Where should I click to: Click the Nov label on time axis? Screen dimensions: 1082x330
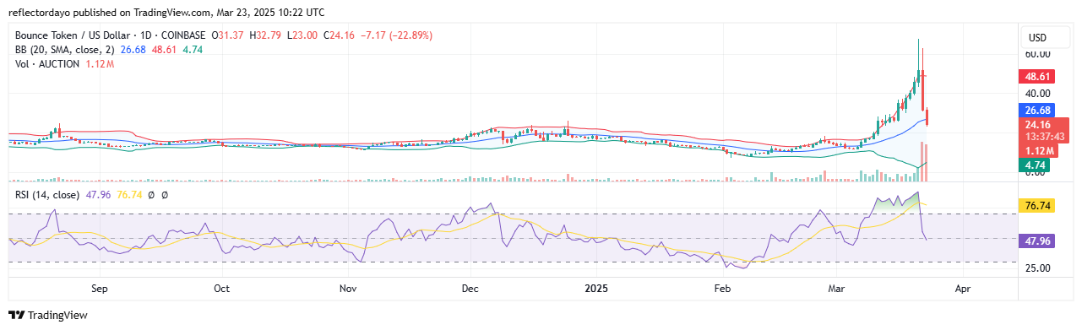347,288
